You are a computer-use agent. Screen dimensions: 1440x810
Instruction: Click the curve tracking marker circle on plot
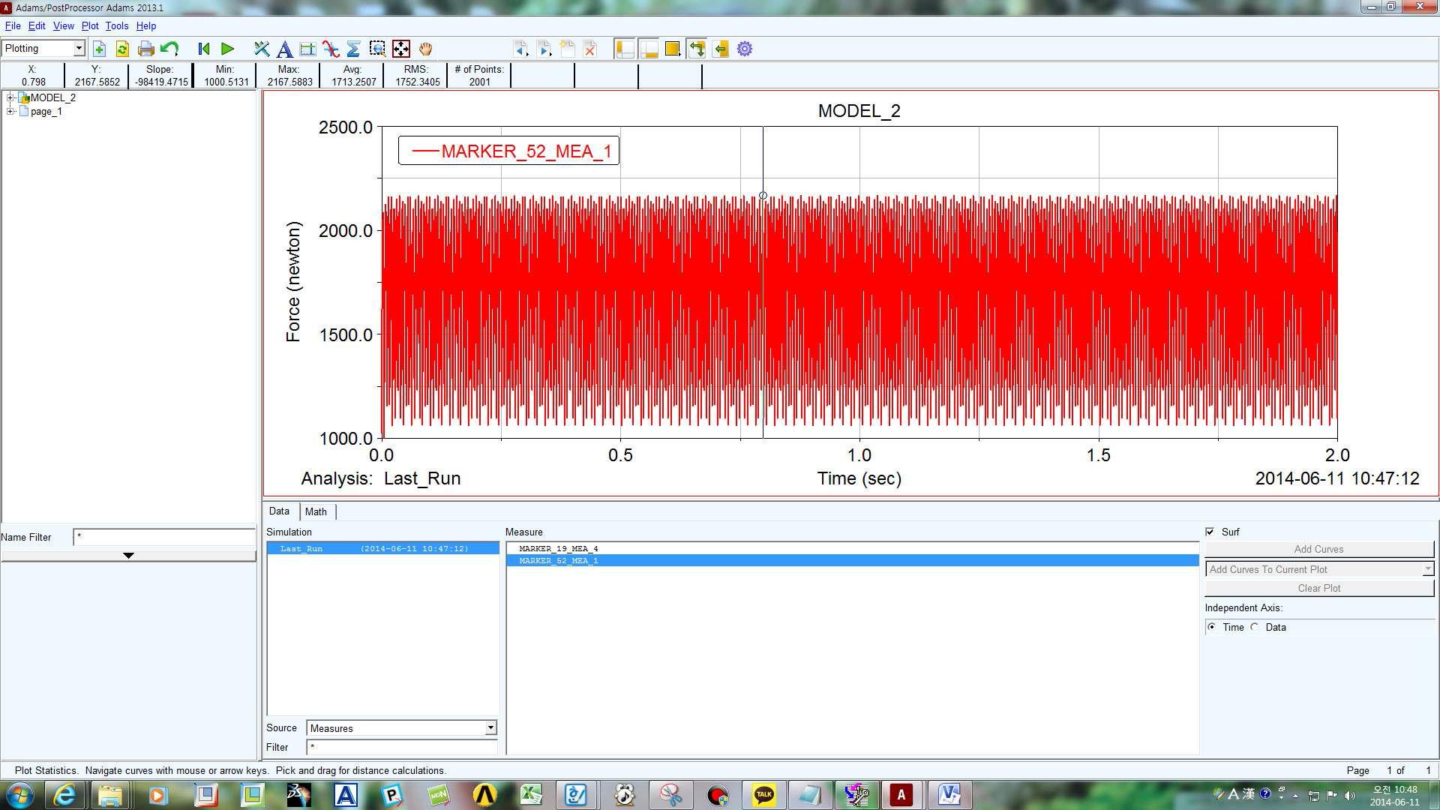tap(763, 196)
